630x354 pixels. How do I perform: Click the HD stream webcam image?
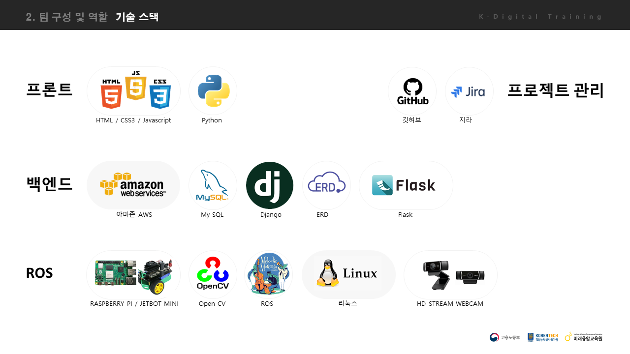coord(453,275)
